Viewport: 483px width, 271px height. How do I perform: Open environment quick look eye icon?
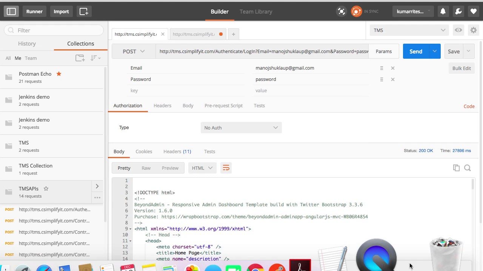pos(458,30)
